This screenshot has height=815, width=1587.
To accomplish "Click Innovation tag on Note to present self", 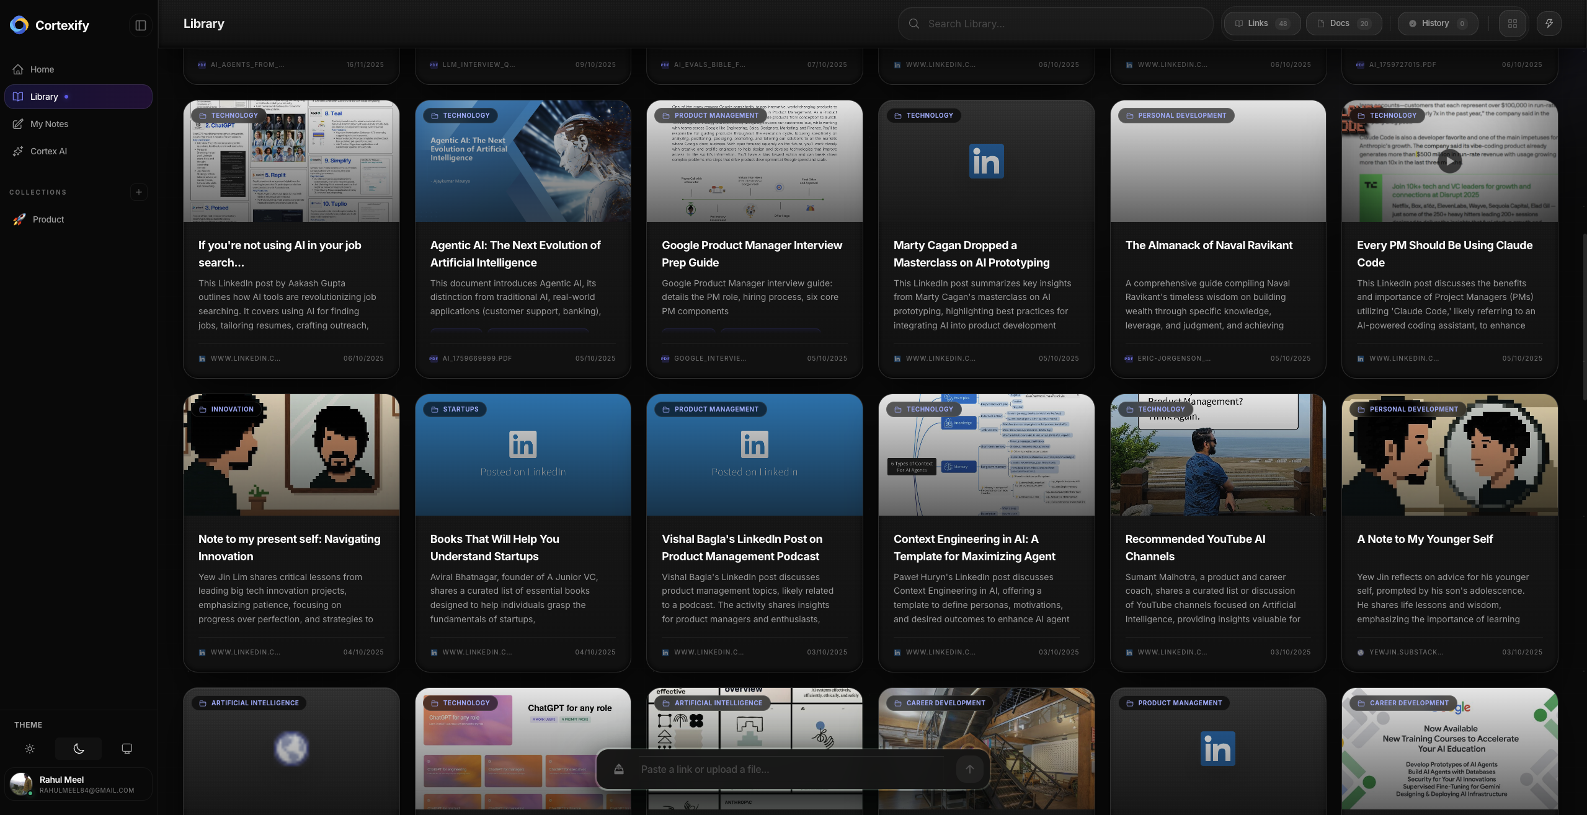I will (226, 409).
